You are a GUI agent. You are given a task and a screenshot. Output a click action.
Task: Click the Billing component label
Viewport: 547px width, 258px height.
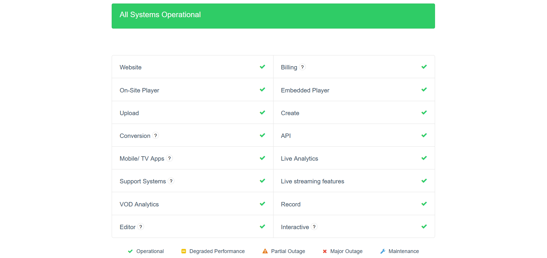289,67
